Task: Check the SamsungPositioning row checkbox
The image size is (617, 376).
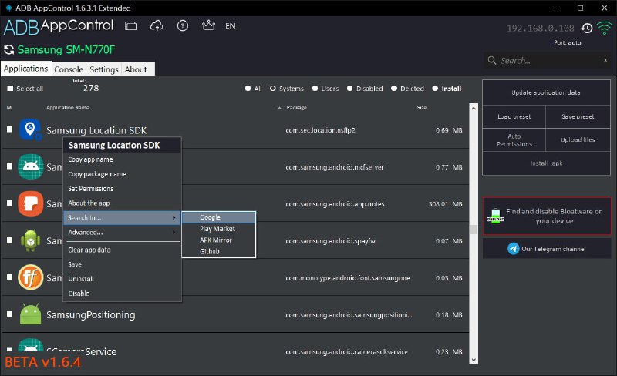Action: tap(9, 314)
